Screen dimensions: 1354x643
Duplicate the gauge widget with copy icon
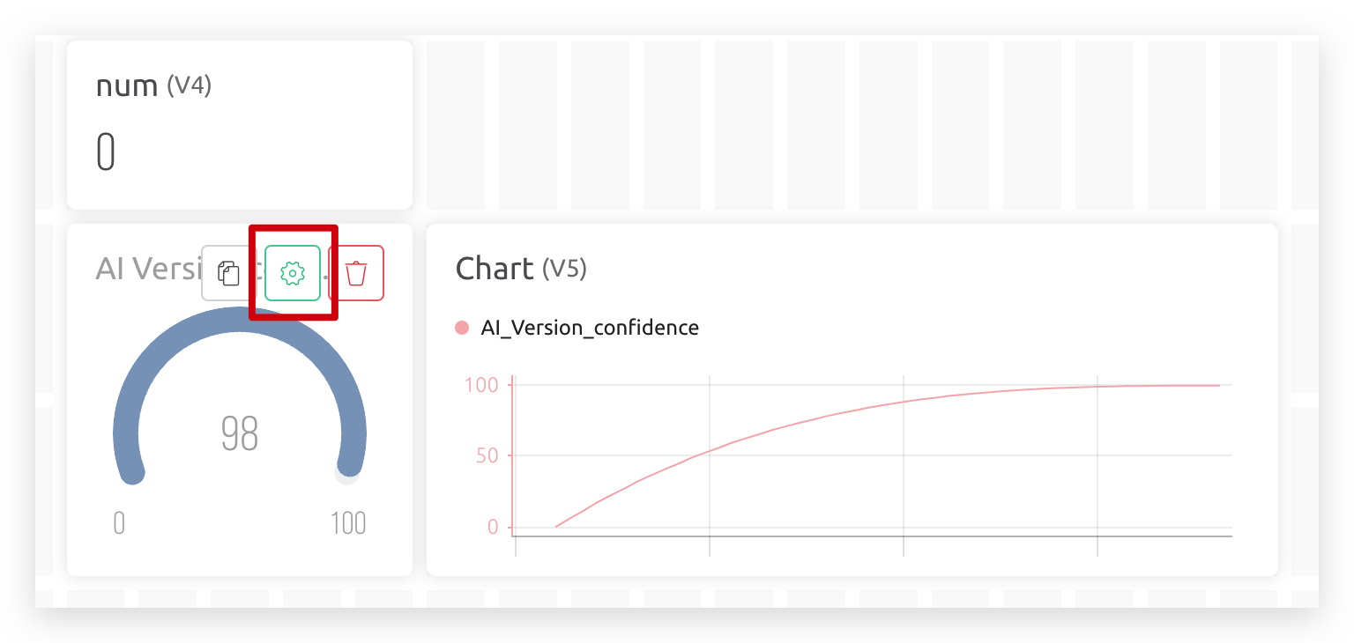tap(229, 273)
